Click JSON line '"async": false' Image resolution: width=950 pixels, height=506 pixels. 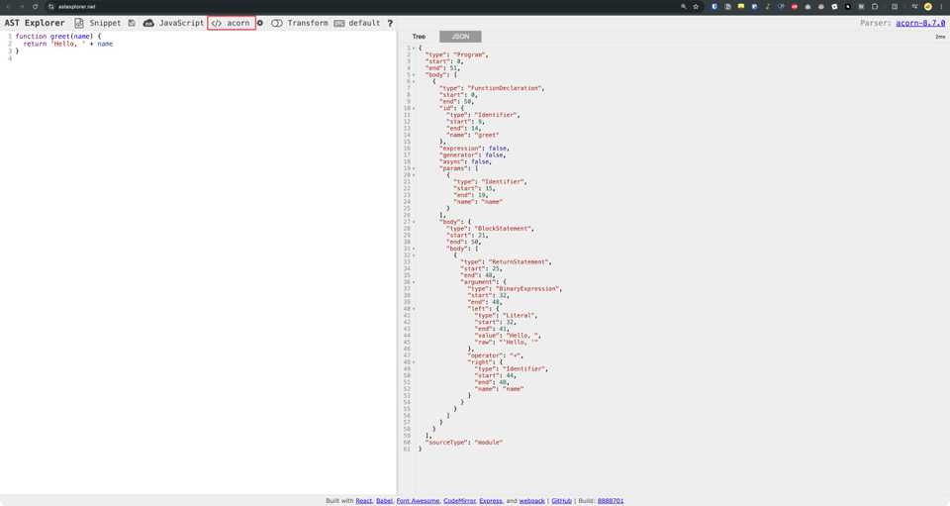(465, 161)
